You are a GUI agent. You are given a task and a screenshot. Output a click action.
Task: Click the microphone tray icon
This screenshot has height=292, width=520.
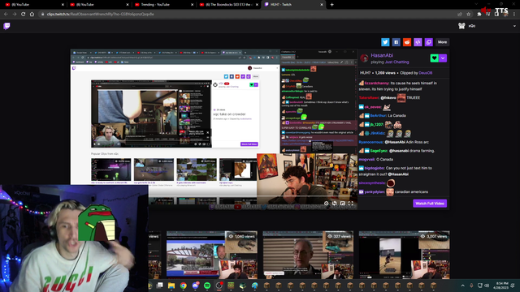click(x=471, y=286)
